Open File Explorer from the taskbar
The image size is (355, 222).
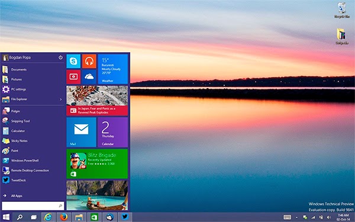click(79, 217)
